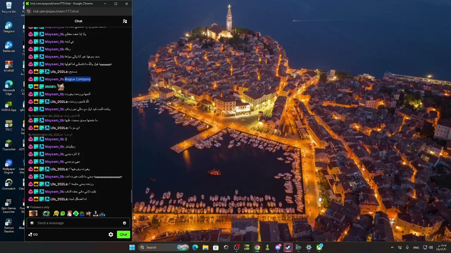Open Discord from the taskbar
Image resolution: width=451 pixels, height=253 pixels.
coord(278,247)
